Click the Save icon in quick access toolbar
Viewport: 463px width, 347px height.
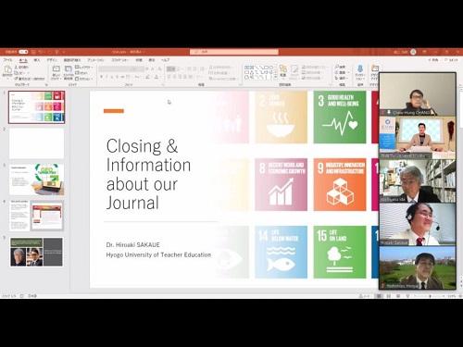click(33, 52)
